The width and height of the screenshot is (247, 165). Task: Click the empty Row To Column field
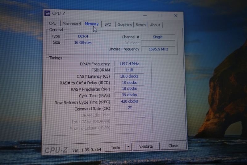point(130,127)
